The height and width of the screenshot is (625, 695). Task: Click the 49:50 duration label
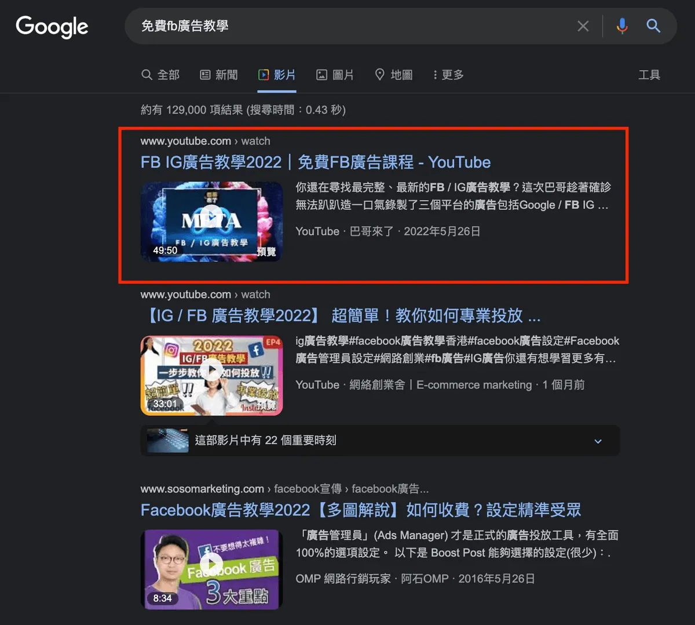(x=165, y=250)
